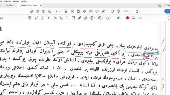Enable scrolling page view mode

pos(72,11)
